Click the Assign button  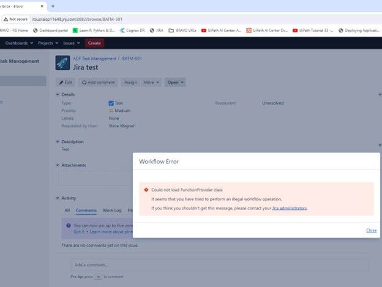coord(130,83)
